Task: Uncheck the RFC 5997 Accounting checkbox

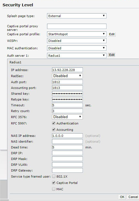Action: (54, 129)
